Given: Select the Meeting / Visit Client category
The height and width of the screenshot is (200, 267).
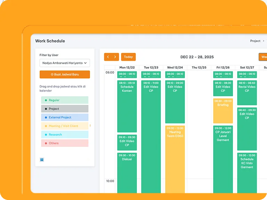Looking at the screenshot, I should click(x=65, y=126).
